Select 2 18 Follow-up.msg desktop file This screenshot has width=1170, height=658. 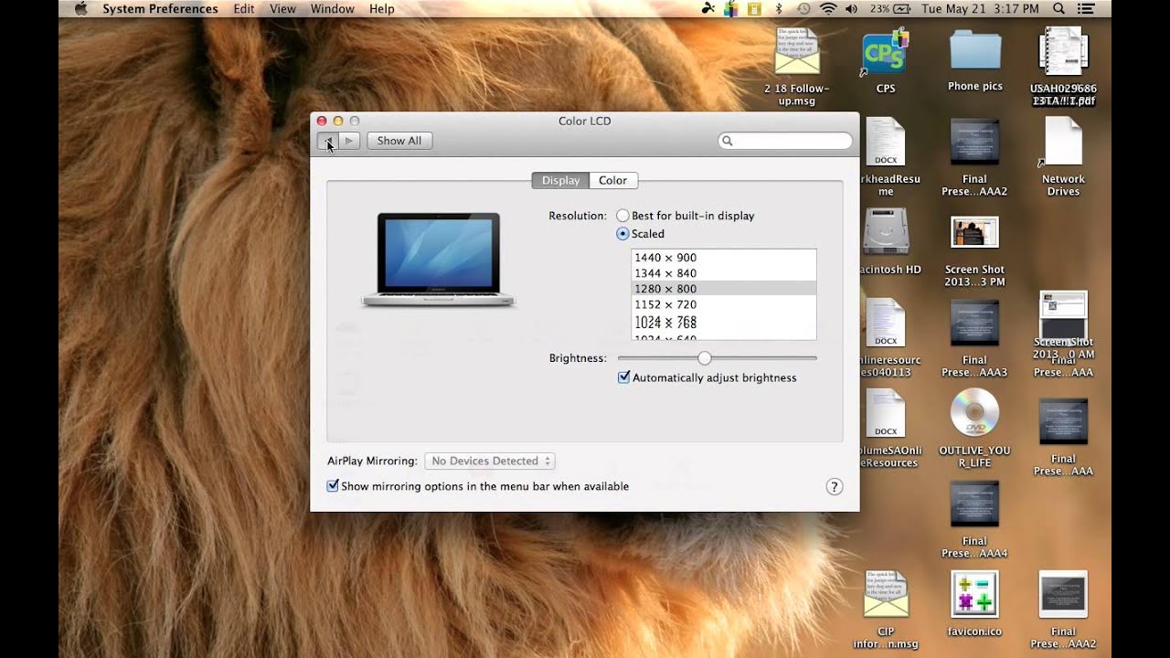[x=796, y=53]
